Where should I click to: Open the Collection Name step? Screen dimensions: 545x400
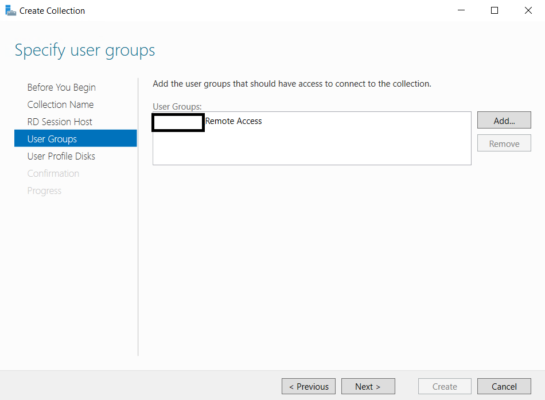[60, 104]
